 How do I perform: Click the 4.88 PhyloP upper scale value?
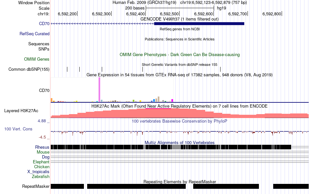coord(42,121)
